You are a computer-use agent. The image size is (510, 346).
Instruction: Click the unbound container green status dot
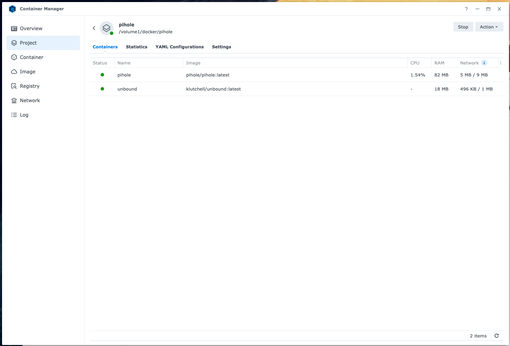point(102,89)
